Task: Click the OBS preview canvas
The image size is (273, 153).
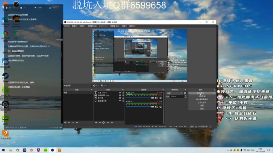Action: (x=140, y=55)
